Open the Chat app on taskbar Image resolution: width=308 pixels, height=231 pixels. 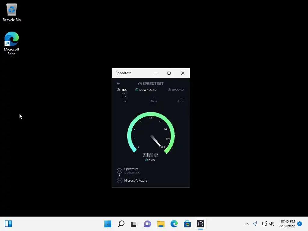(147, 224)
